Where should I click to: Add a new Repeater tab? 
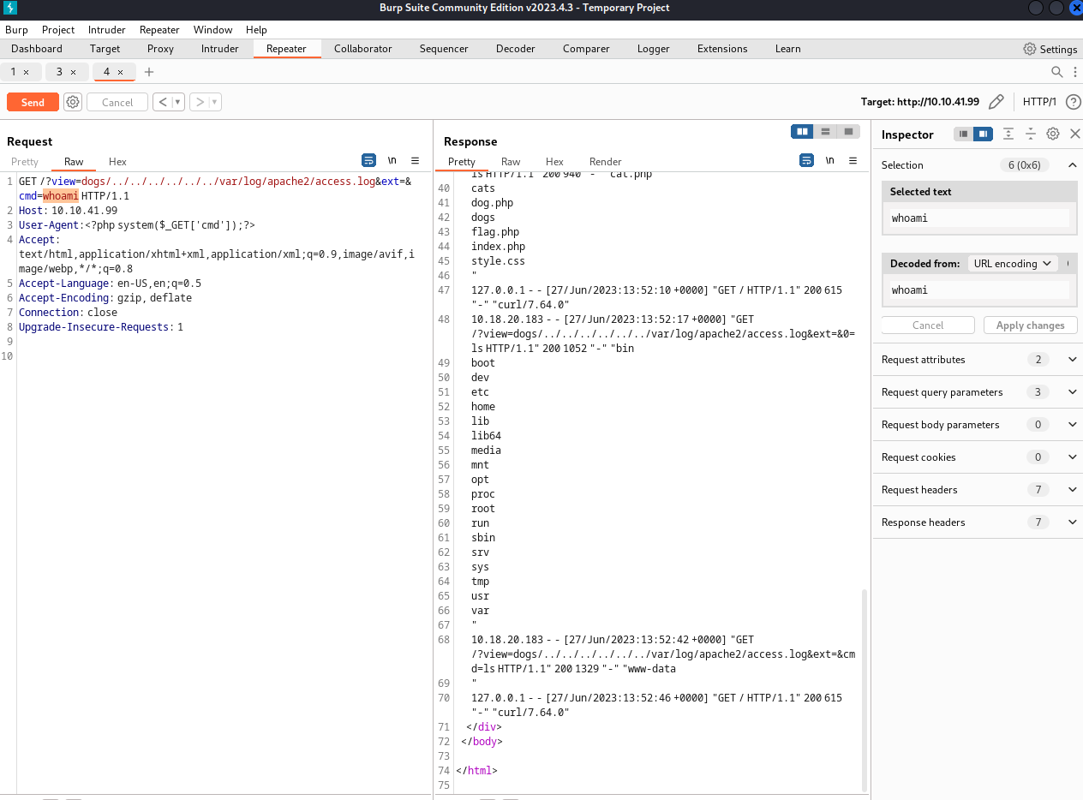(149, 72)
